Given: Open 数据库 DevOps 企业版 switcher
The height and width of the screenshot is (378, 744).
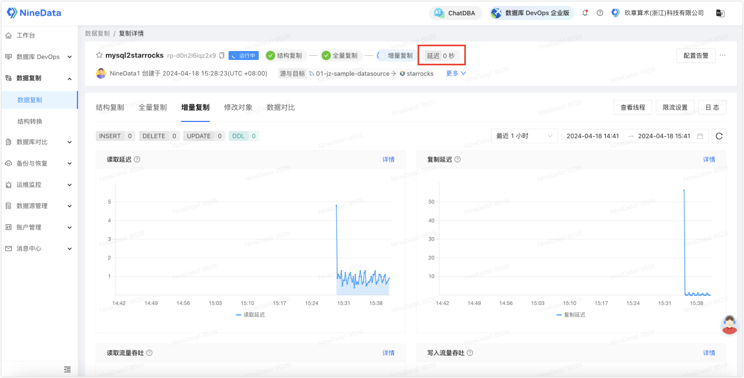Looking at the screenshot, I should [x=532, y=13].
